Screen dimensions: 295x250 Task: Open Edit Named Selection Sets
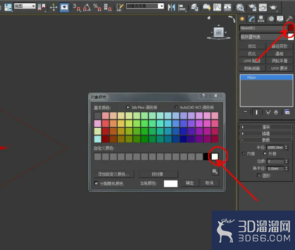coord(119,7)
